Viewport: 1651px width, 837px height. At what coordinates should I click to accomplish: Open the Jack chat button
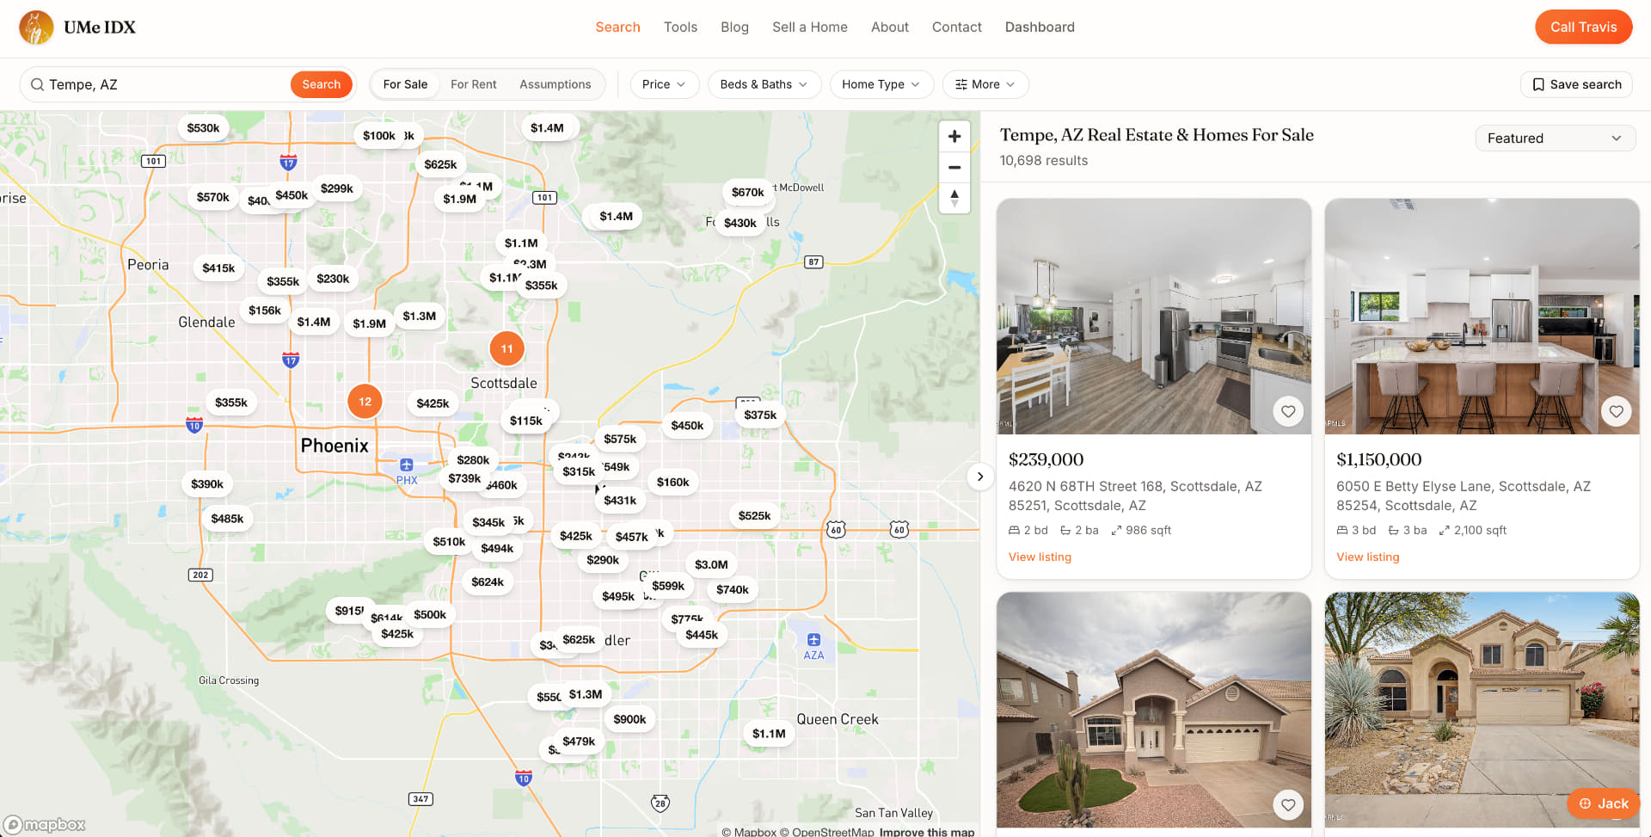pyautogui.click(x=1604, y=803)
